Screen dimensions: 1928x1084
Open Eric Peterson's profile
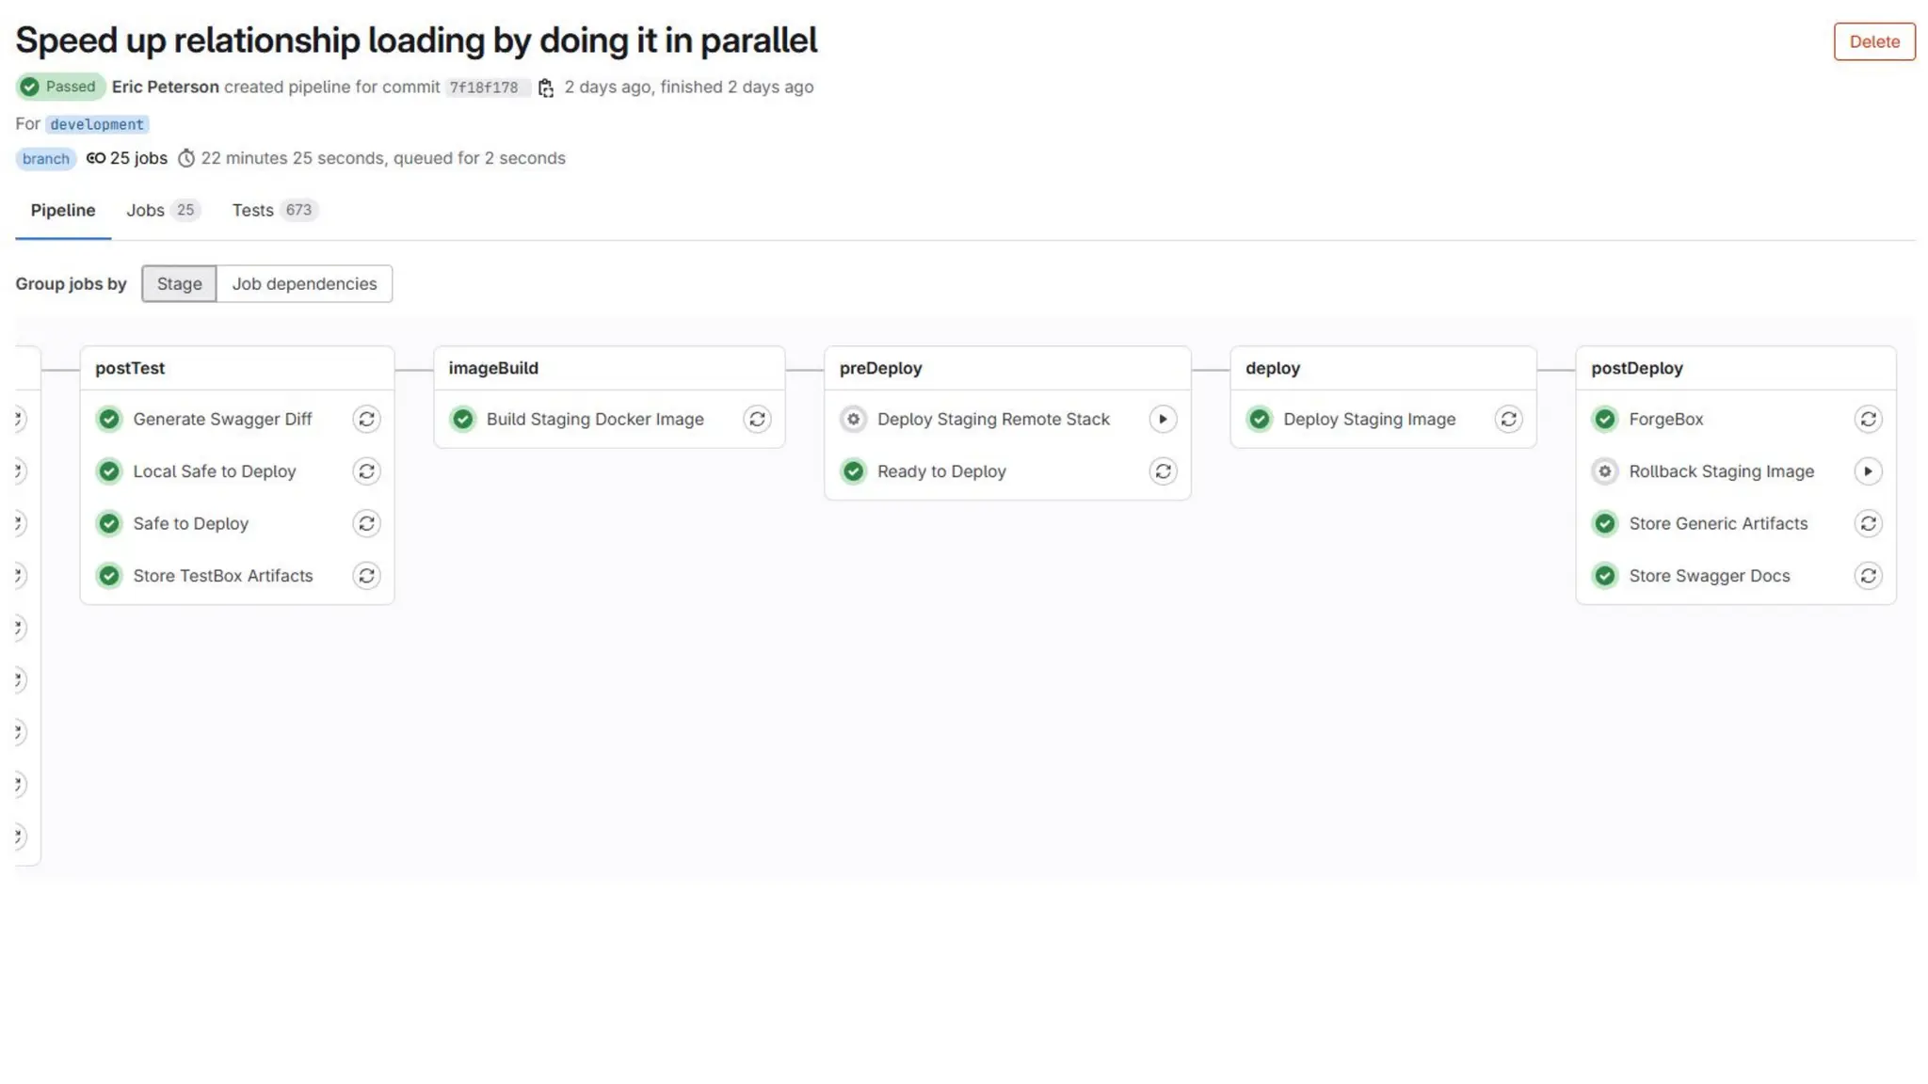pos(165,87)
